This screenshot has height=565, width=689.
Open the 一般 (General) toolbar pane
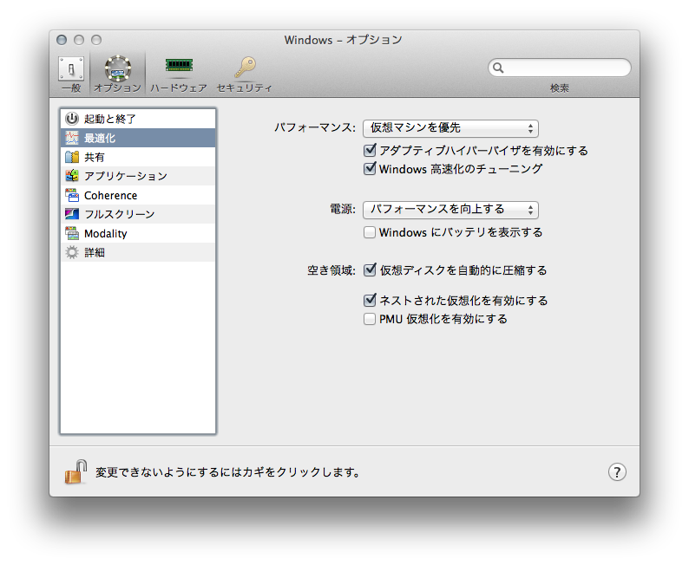(71, 74)
